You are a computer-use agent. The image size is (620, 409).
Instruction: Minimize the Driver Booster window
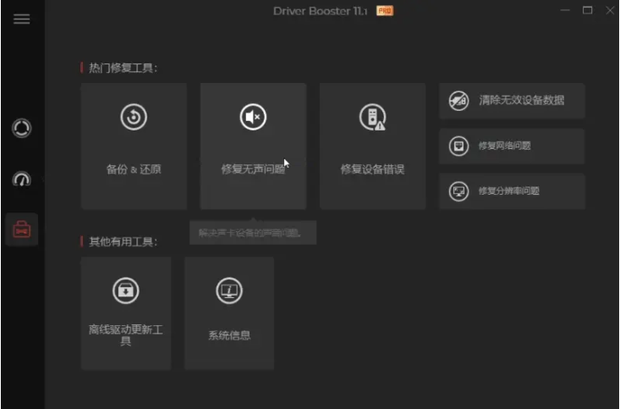tap(565, 10)
